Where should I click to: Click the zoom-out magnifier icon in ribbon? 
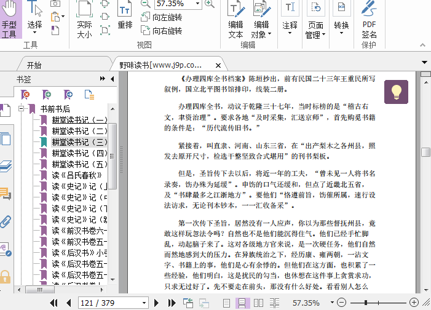coord(145,4)
